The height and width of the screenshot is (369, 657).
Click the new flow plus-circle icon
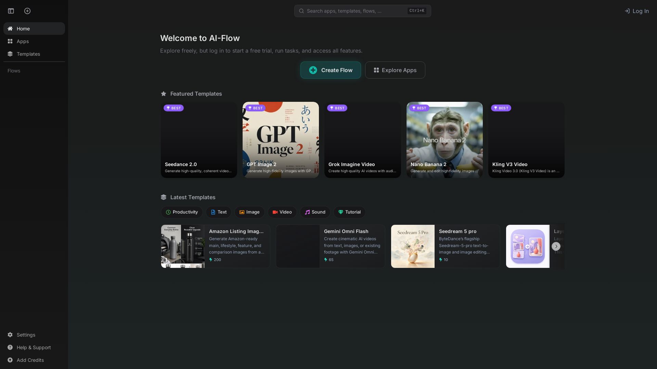click(x=27, y=11)
